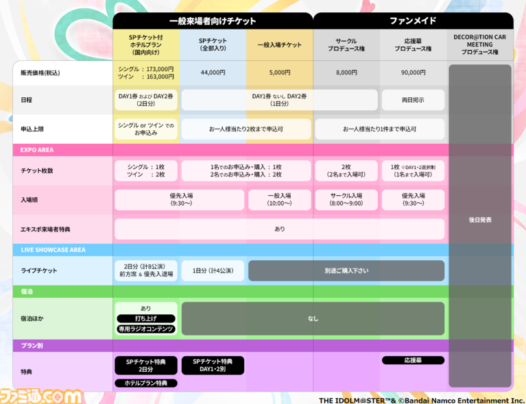Select the 44,000円 price cell
Image resolution: width=526 pixels, height=404 pixels.
(213, 72)
